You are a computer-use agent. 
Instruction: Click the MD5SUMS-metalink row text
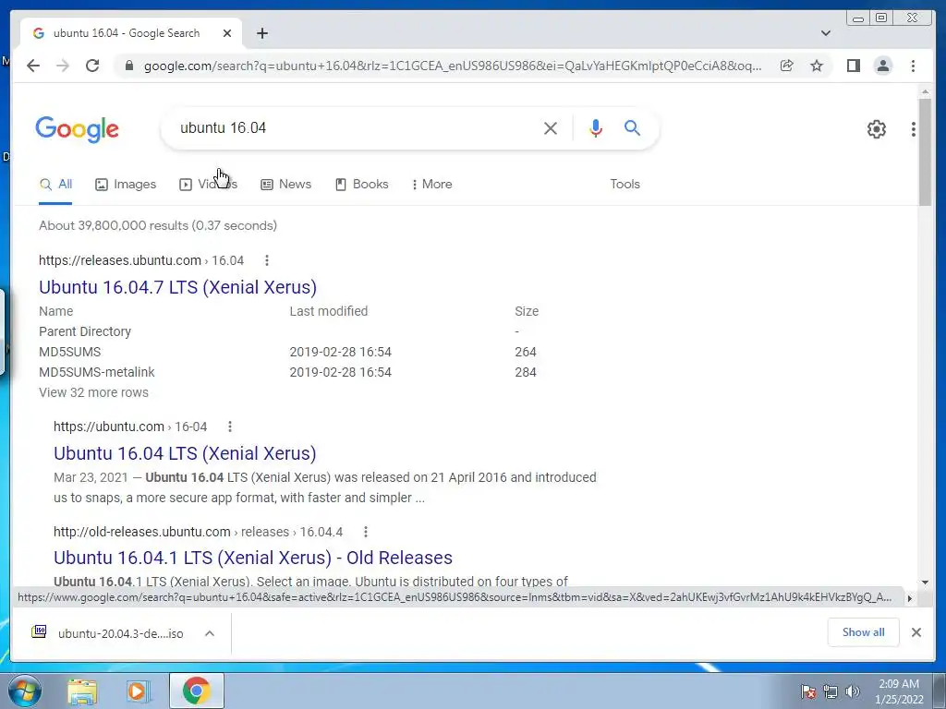(96, 372)
